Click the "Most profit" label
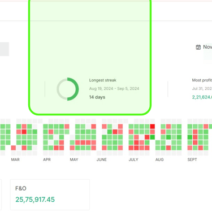This screenshot has width=212, height=212. [202, 80]
